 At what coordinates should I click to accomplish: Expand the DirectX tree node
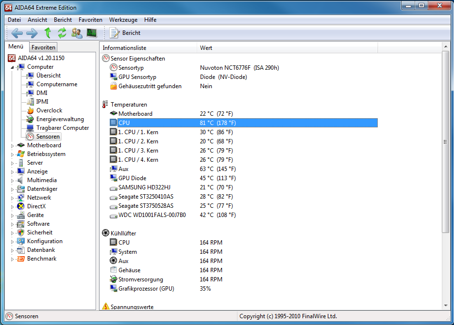12,206
